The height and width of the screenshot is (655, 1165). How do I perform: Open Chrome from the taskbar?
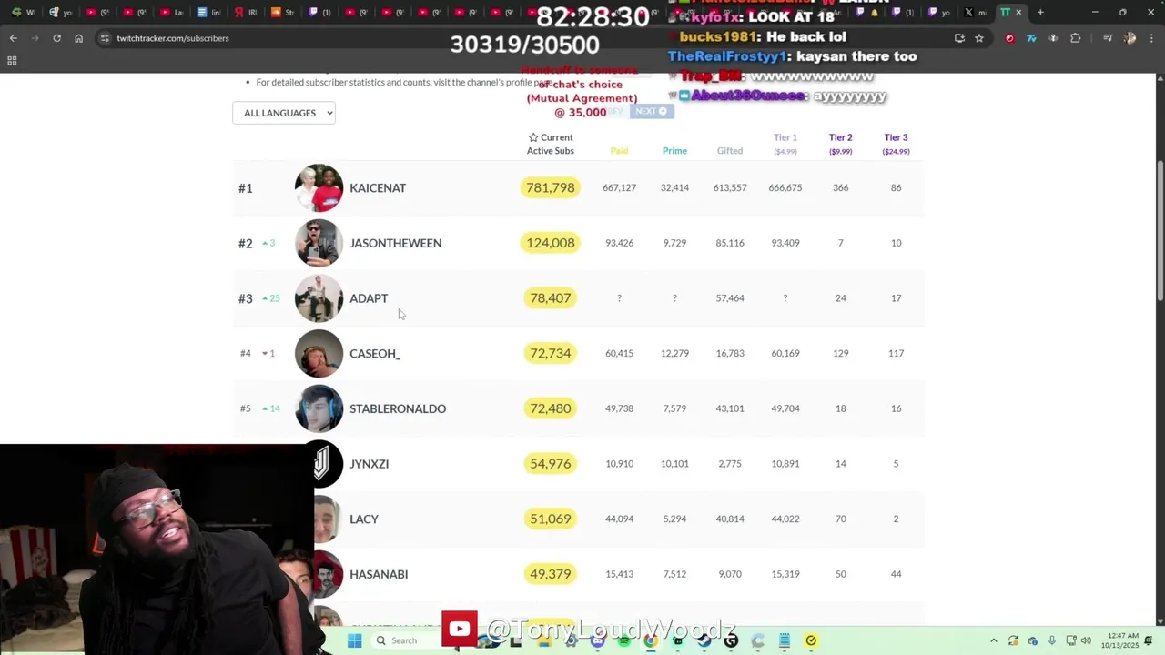[651, 640]
